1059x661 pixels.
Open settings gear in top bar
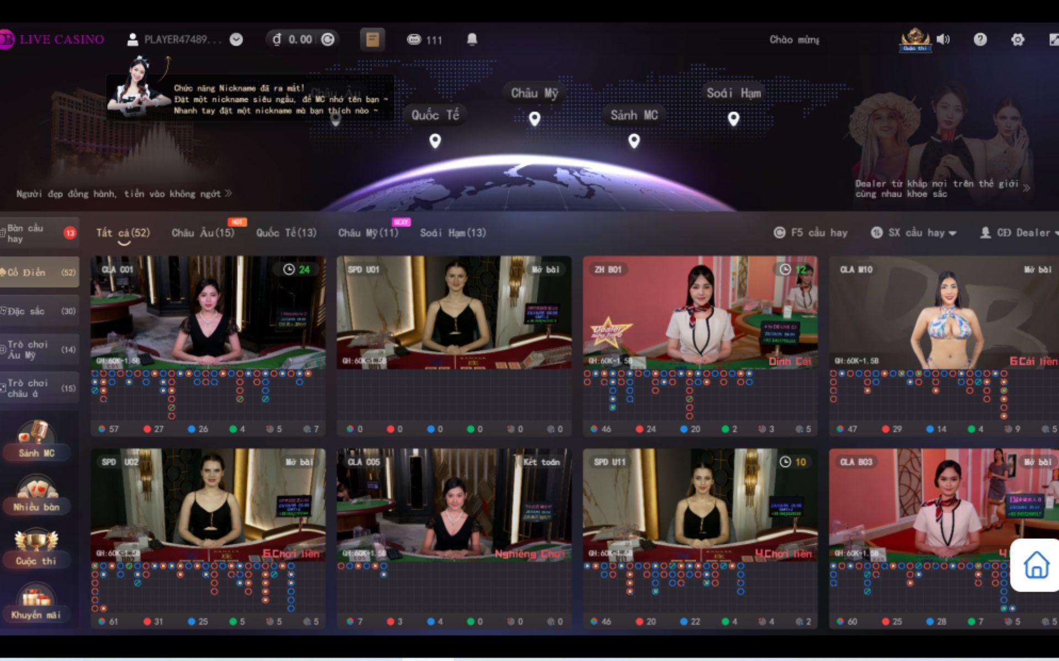[1018, 39]
